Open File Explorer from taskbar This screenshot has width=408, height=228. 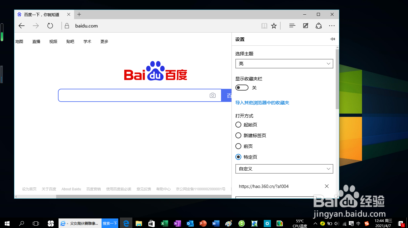click(139, 223)
